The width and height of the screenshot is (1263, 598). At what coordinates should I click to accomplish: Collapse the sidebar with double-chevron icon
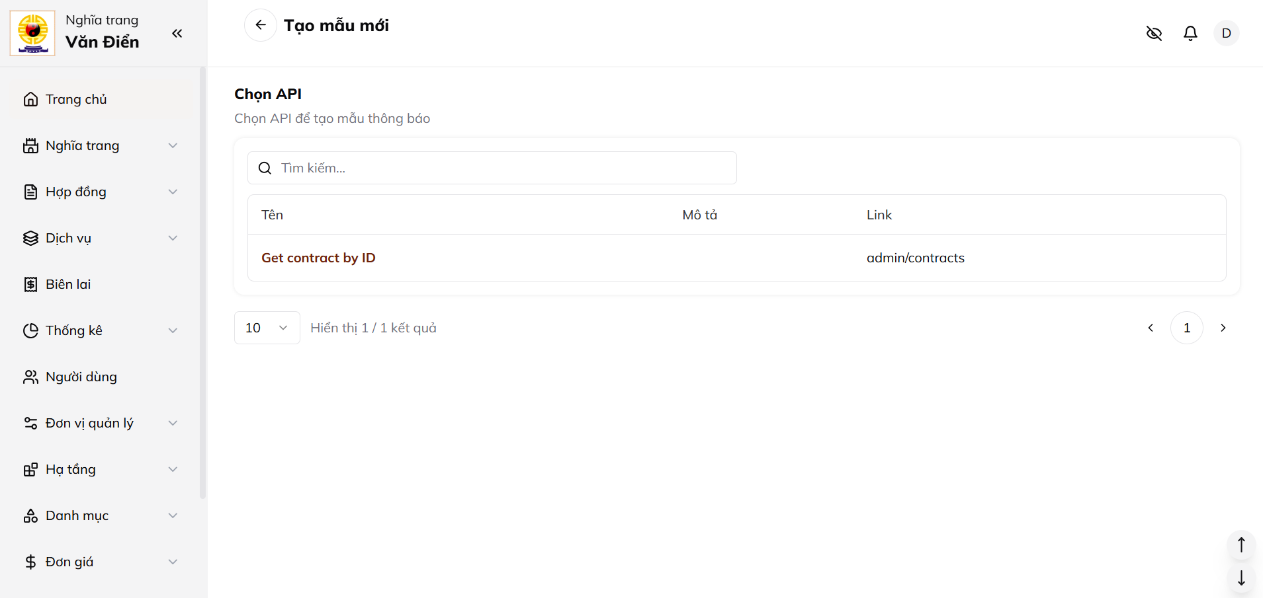177,34
